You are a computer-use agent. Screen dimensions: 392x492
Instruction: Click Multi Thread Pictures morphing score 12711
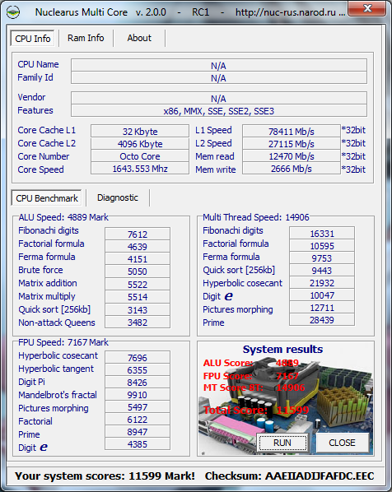click(x=322, y=308)
